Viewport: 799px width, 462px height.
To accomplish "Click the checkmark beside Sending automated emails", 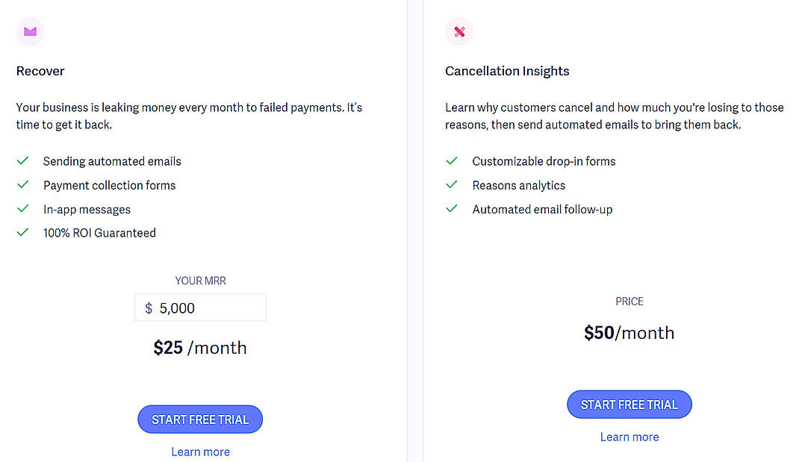I will 22,160.
